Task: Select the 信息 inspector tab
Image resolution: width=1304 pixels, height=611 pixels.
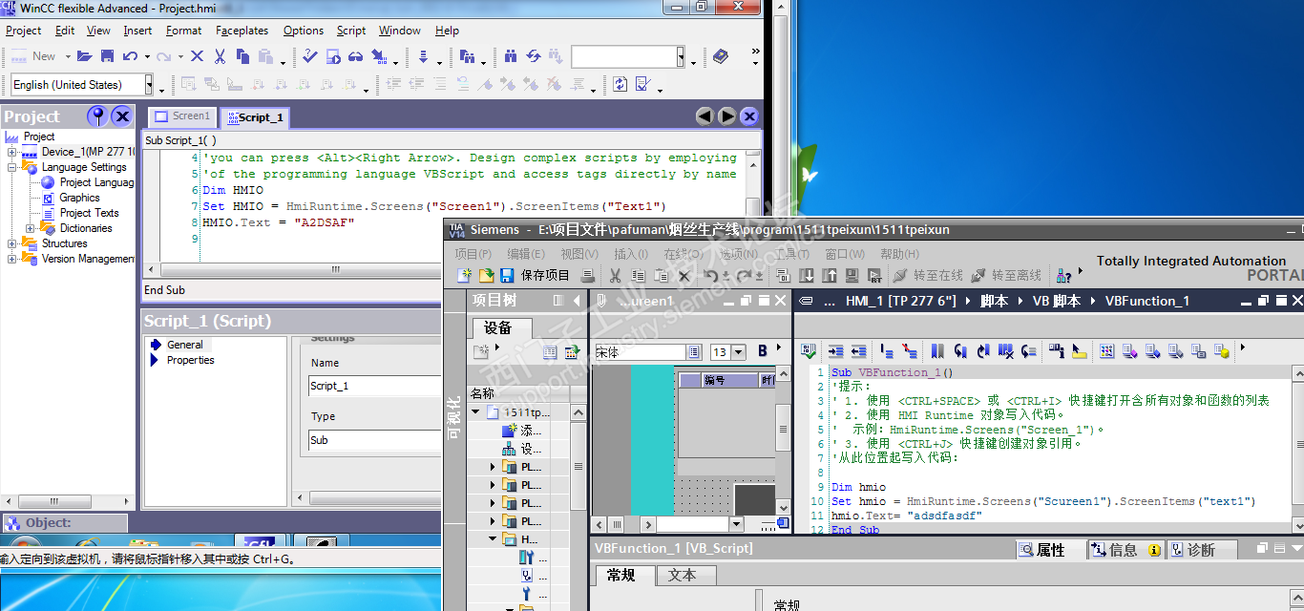Action: pyautogui.click(x=1125, y=550)
